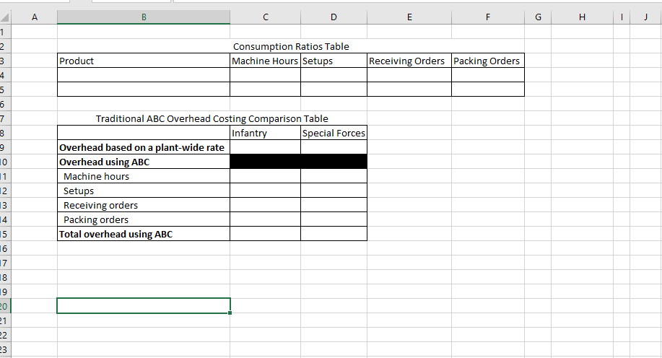Viewport: 662px width, 358px height.
Task: Select column J header
Action: click(x=645, y=17)
